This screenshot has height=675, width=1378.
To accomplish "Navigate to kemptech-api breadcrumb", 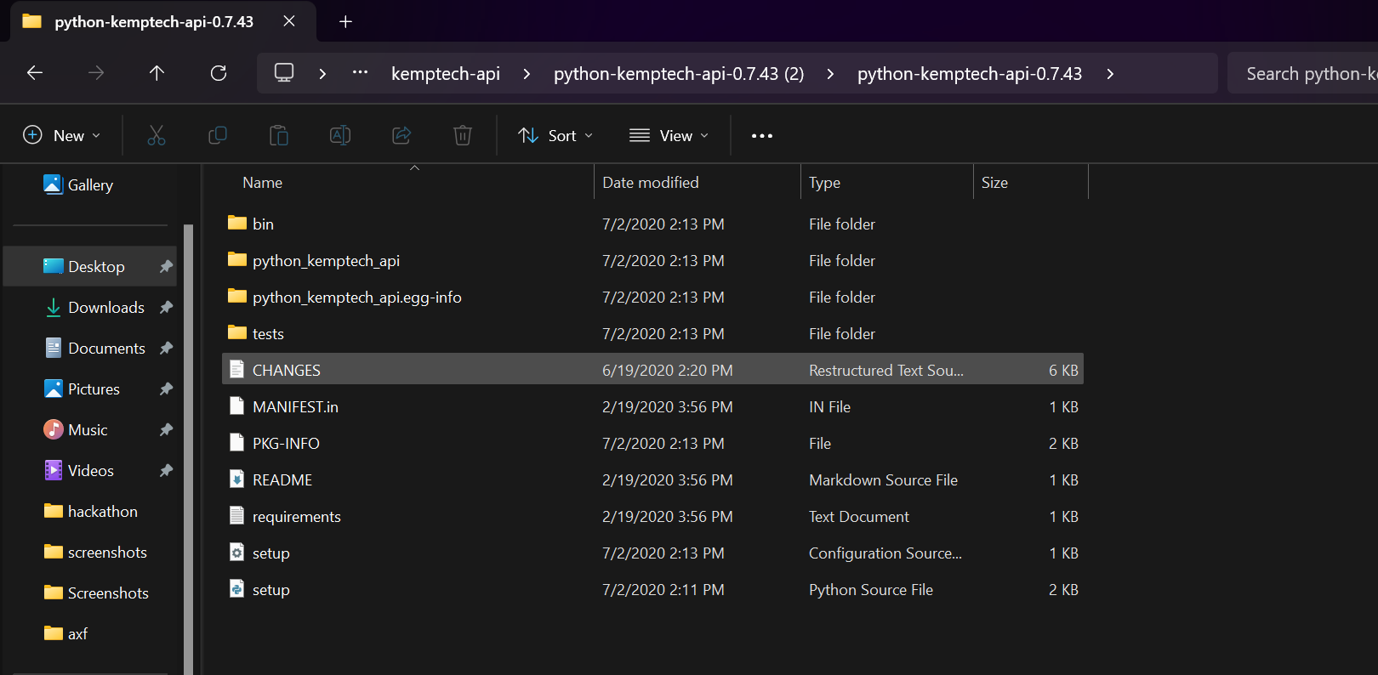I will pos(446,74).
